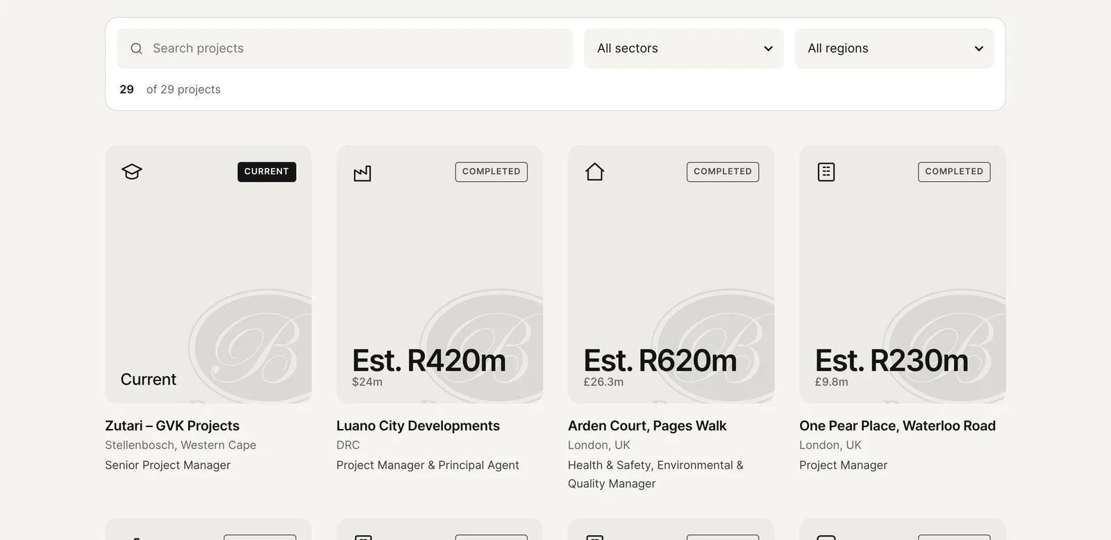The height and width of the screenshot is (540, 1111).
Task: Open the One Pear Place, Waterloo Road title
Action: 897,425
